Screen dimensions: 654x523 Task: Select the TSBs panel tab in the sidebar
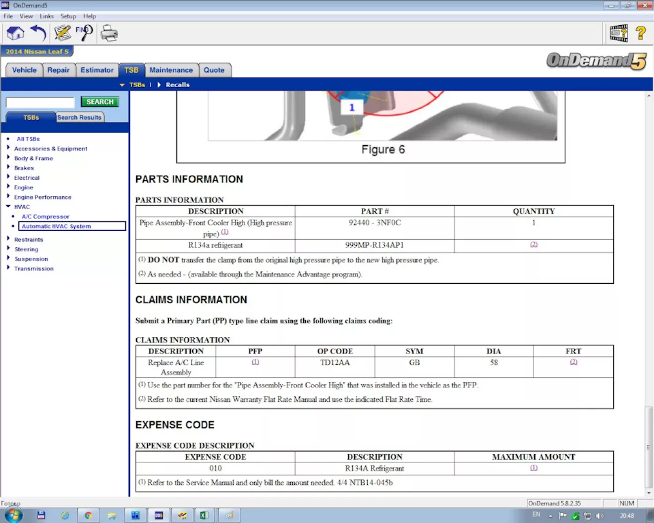coord(31,117)
